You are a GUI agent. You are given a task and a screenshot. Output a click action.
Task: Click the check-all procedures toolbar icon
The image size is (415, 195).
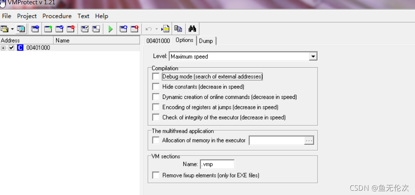(85, 29)
